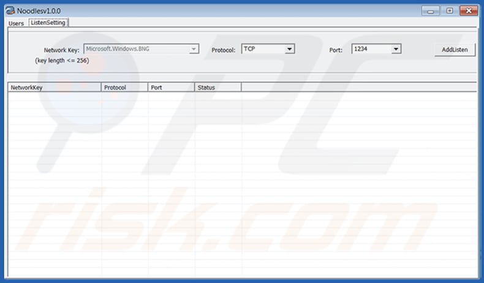484x283 pixels.
Task: Click the 1234 value in Port box
Action: (371, 49)
